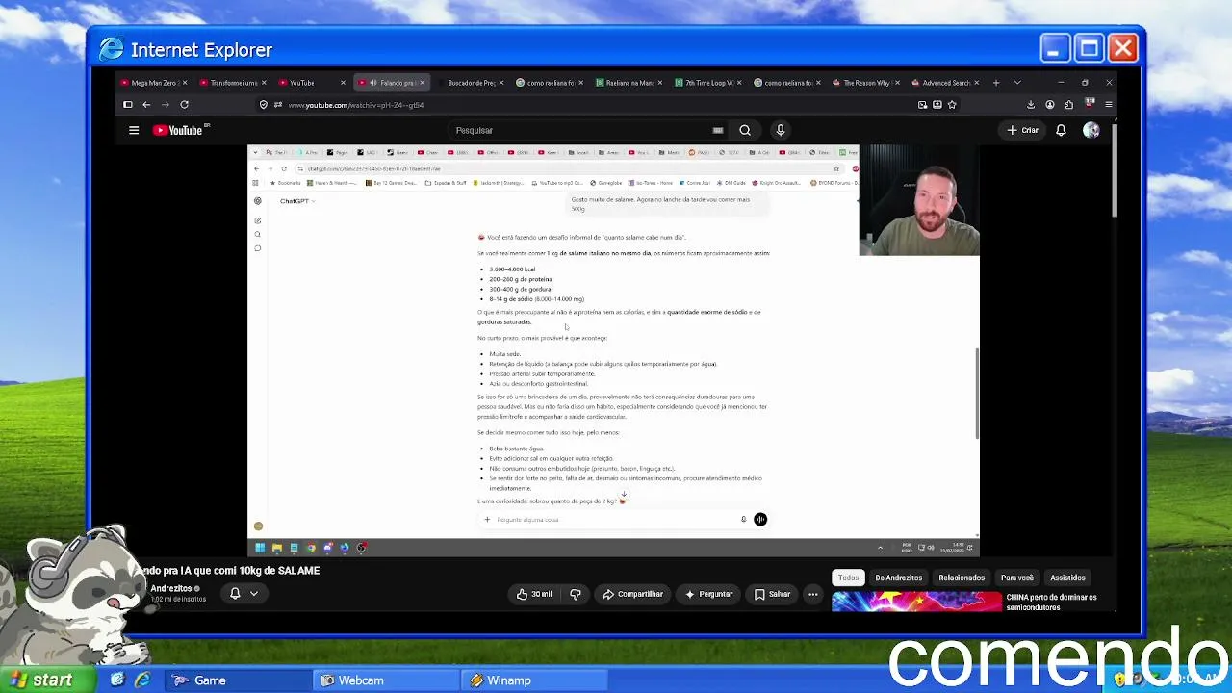
Task: Open the YouTube account avatar menu
Action: tap(1091, 130)
